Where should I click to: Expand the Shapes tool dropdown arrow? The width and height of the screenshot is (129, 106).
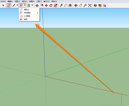pos(32,5)
